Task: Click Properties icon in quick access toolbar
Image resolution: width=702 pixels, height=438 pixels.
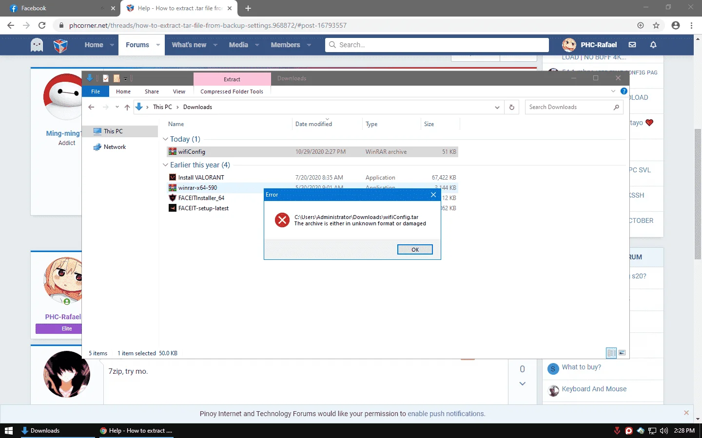Action: (x=106, y=78)
